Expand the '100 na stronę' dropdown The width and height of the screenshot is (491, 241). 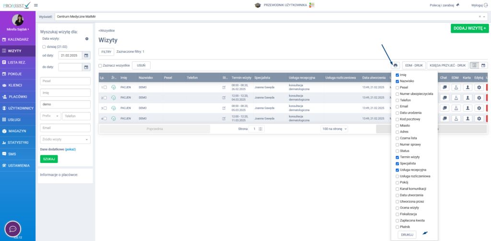tap(334, 129)
